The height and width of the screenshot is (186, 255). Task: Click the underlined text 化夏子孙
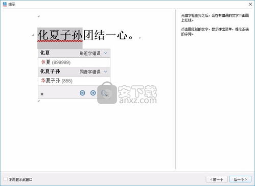[60, 35]
